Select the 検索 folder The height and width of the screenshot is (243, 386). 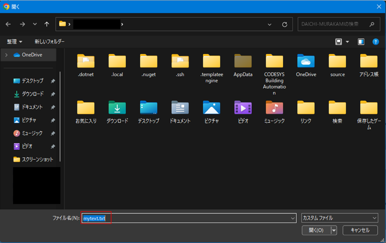click(x=338, y=112)
